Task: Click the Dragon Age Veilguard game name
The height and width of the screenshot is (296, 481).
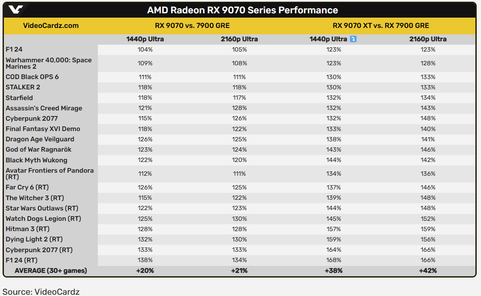Action: [40, 139]
